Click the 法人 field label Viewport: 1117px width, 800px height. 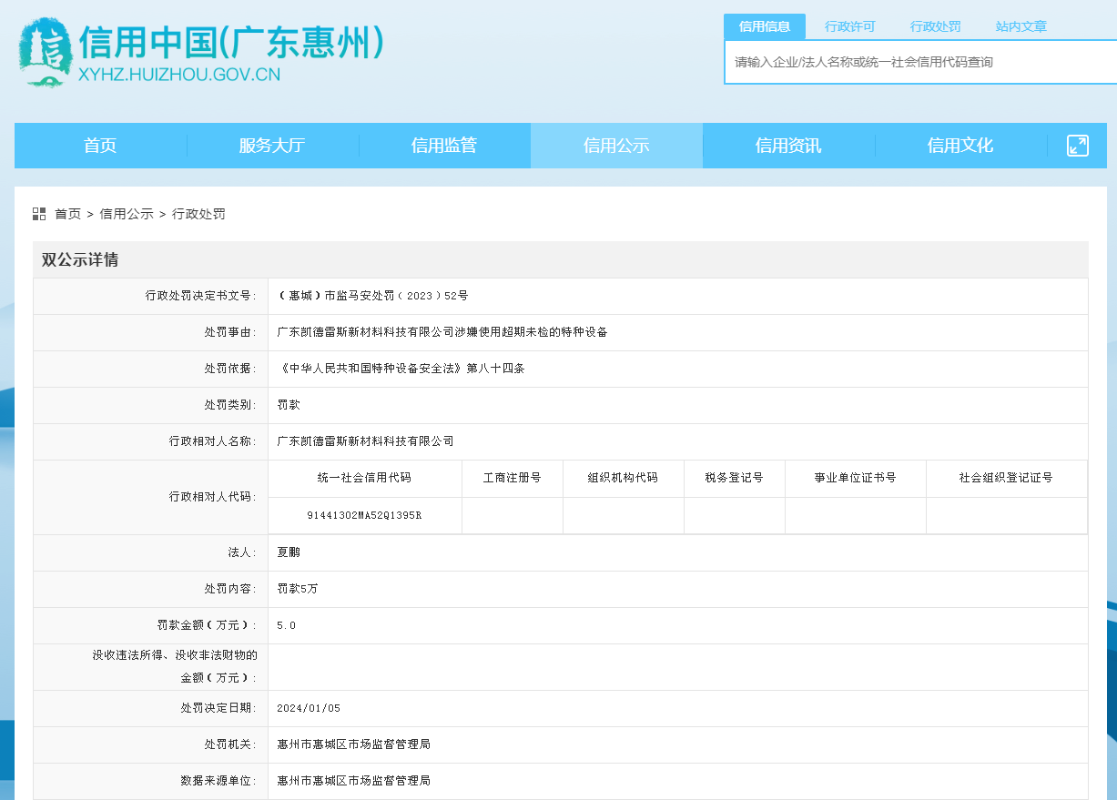pos(243,552)
